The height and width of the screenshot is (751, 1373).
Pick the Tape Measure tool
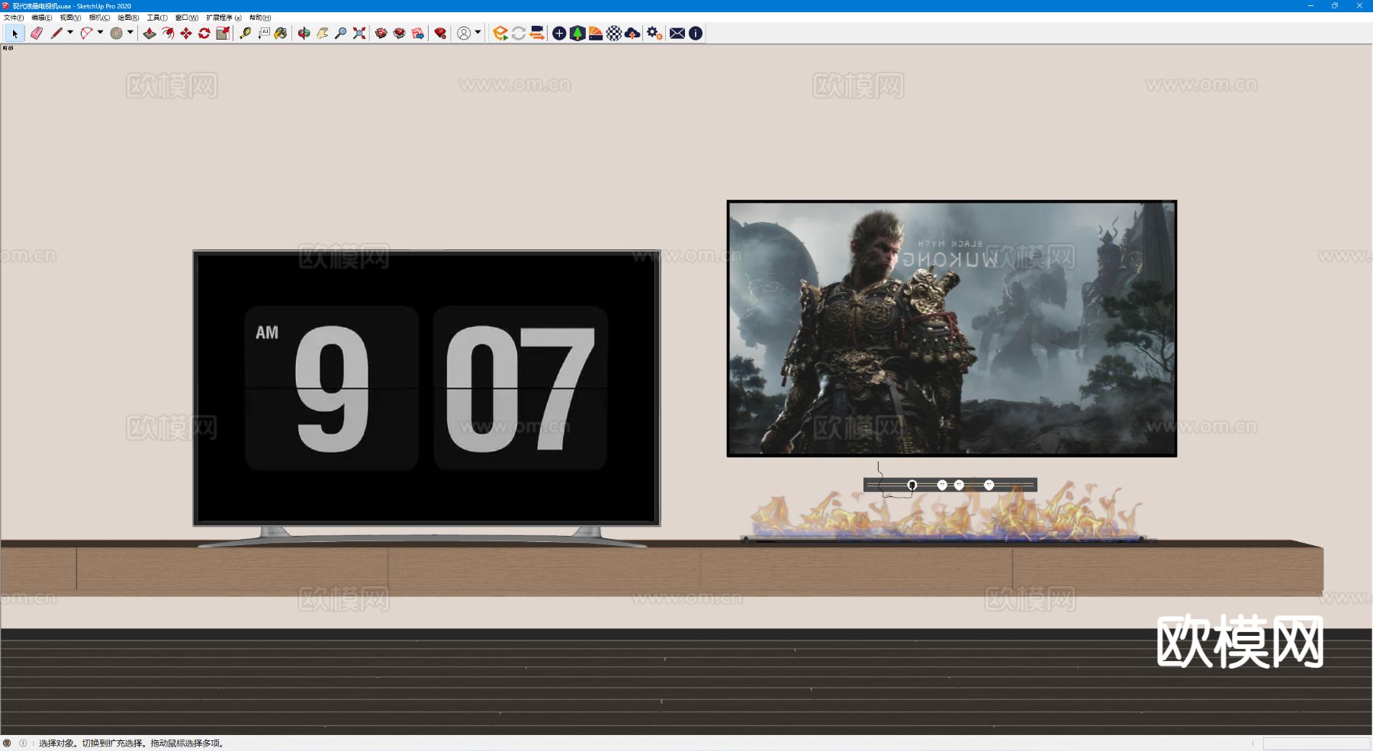tap(245, 34)
